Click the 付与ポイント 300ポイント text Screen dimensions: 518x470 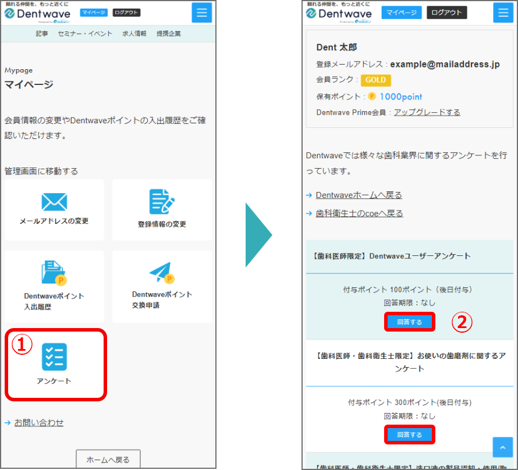[410, 403]
